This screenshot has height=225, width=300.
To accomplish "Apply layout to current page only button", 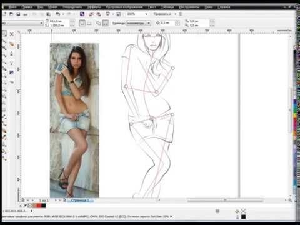I will (106, 23).
